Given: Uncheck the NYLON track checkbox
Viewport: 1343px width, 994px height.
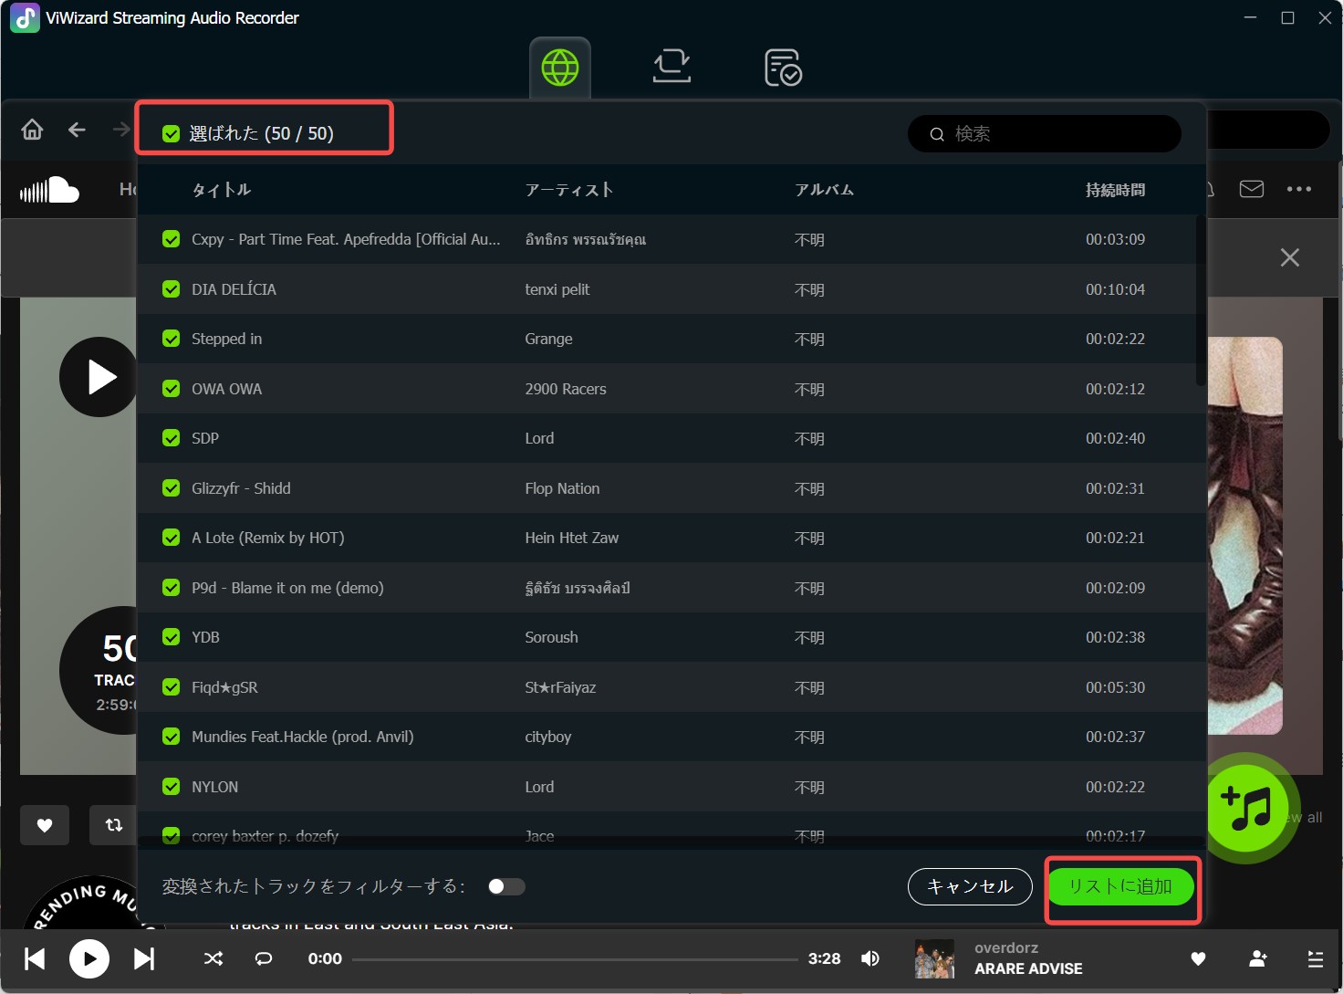Looking at the screenshot, I should click(x=171, y=787).
